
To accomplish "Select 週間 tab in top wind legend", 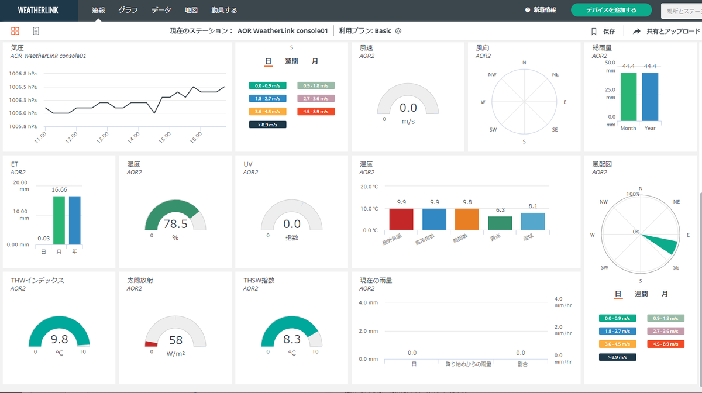I will click(291, 61).
